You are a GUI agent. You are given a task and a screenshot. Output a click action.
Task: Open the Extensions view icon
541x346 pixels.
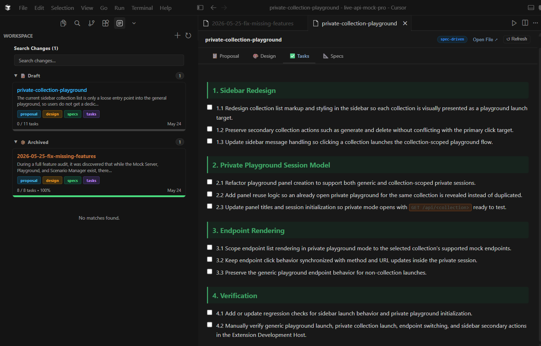(x=106, y=23)
